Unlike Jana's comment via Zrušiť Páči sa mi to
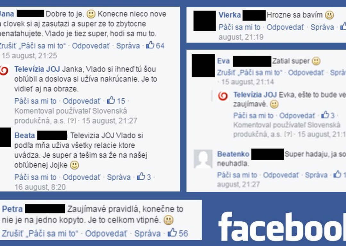 pyautogui.click(x=32, y=46)
